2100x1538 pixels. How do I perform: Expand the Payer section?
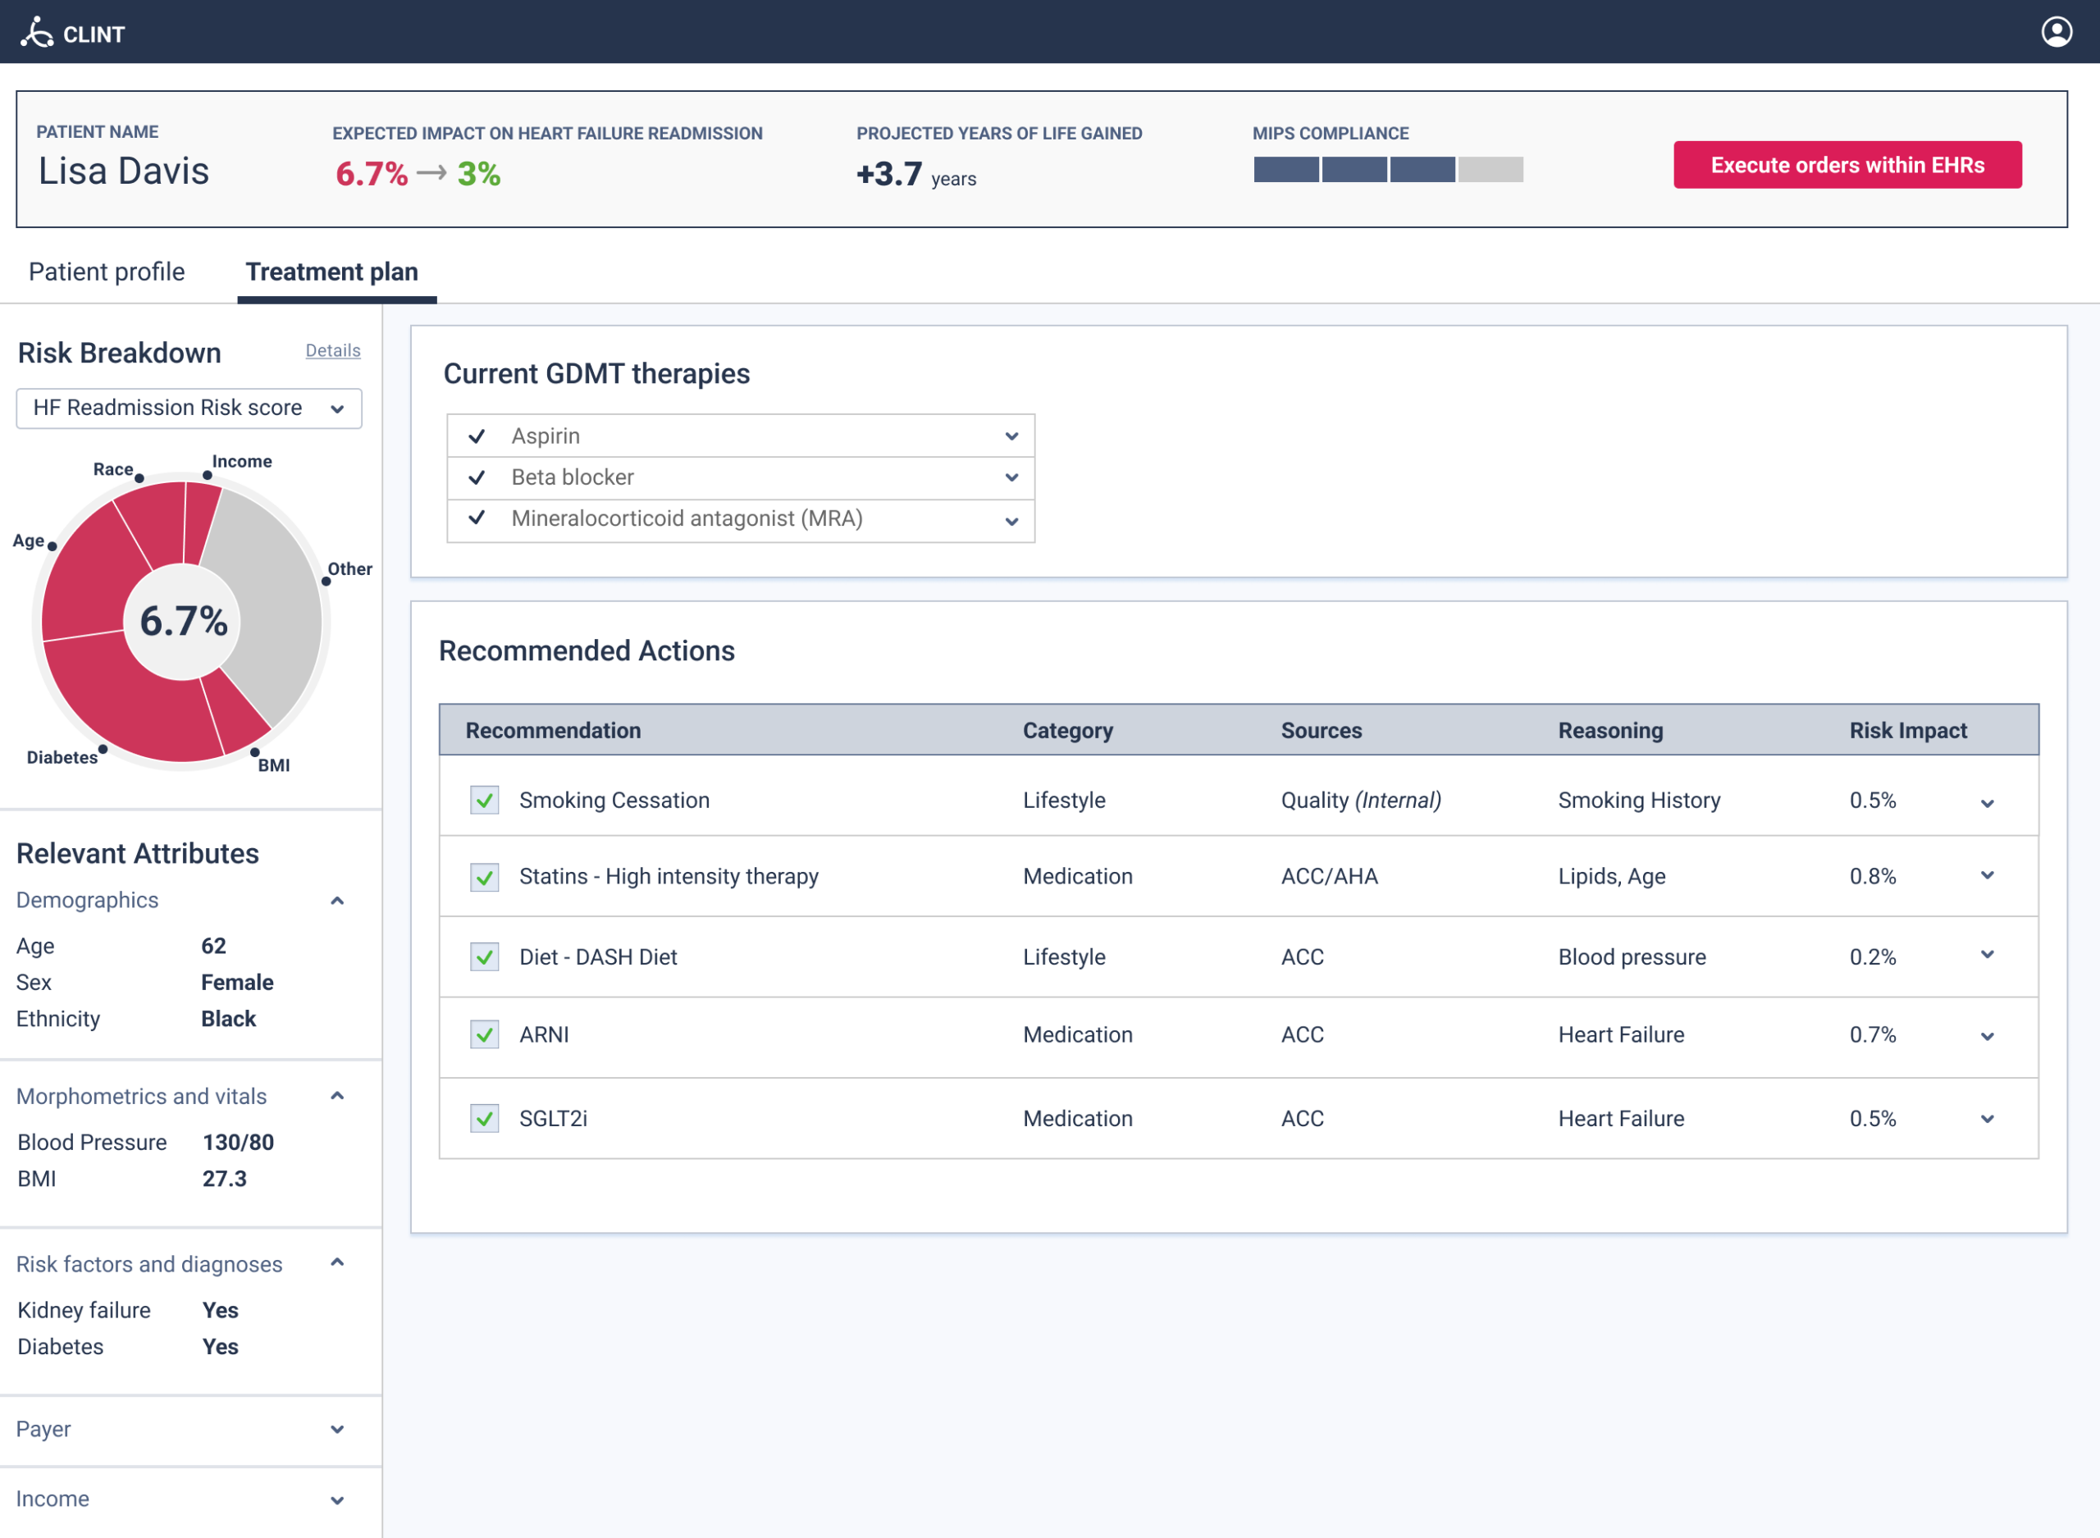[x=337, y=1430]
